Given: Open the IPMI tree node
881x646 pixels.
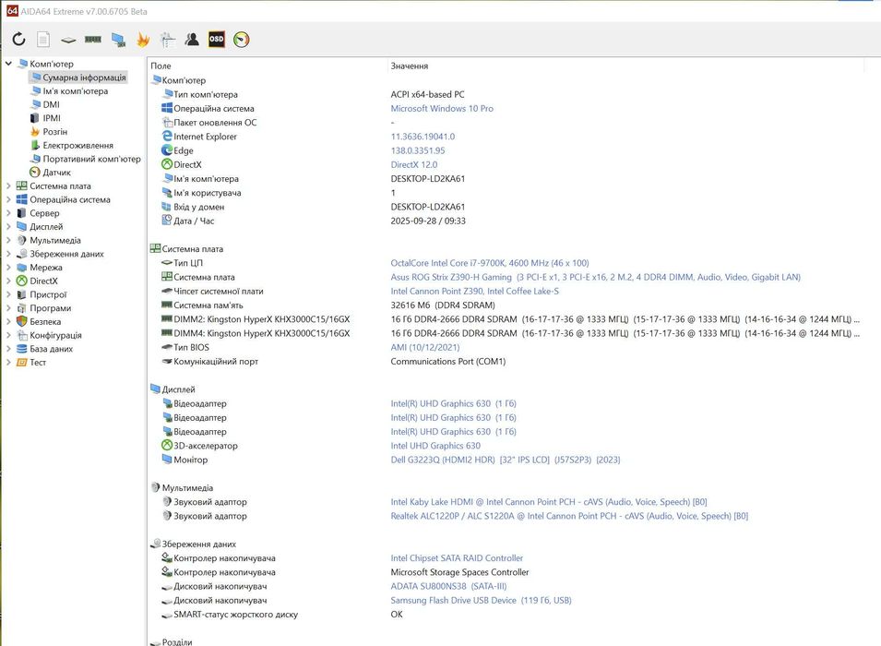Looking at the screenshot, I should [52, 118].
